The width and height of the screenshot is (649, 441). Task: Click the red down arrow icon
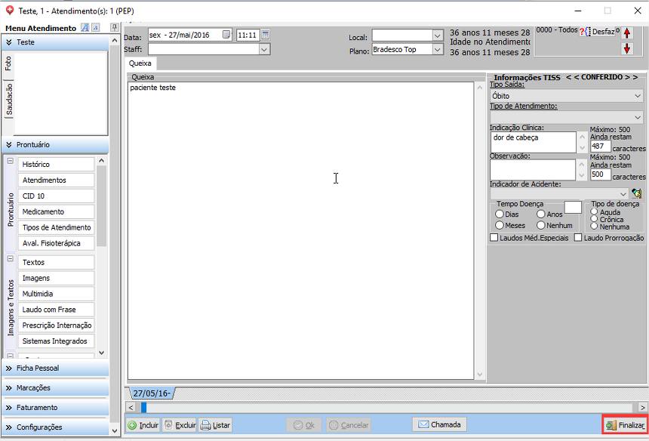pyautogui.click(x=626, y=49)
